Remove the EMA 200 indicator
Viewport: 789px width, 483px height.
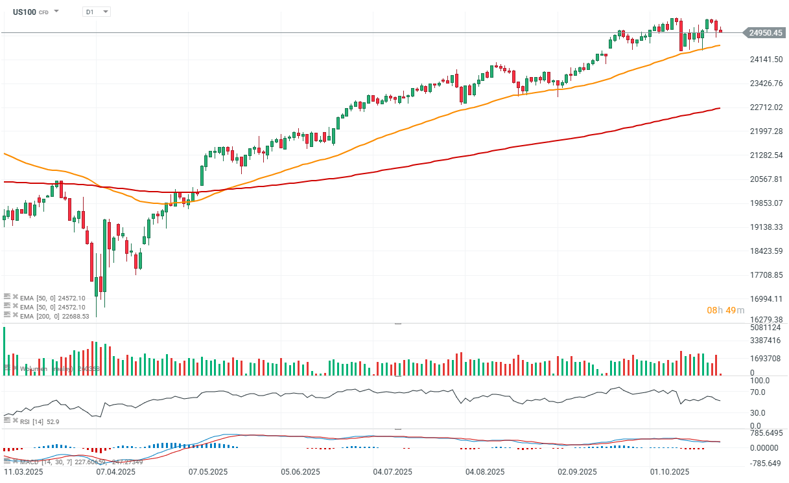(x=15, y=315)
